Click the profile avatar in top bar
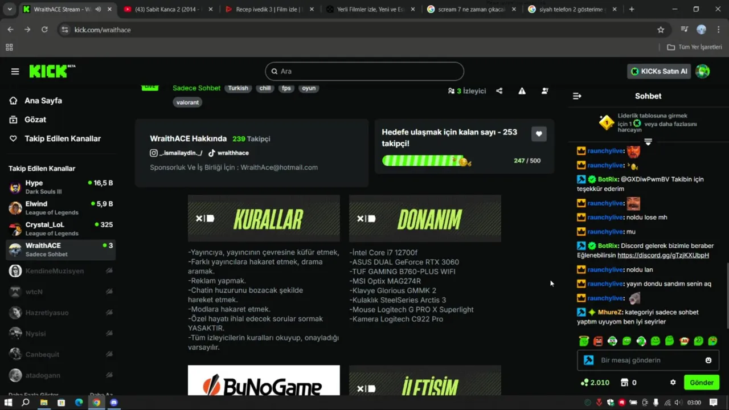Viewport: 729px width, 410px height. (x=703, y=71)
